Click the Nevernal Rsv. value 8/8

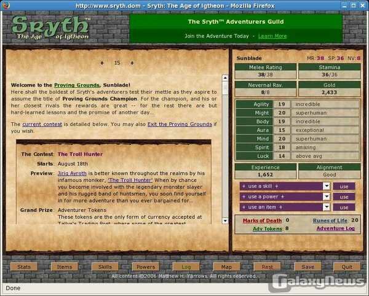pos(266,92)
